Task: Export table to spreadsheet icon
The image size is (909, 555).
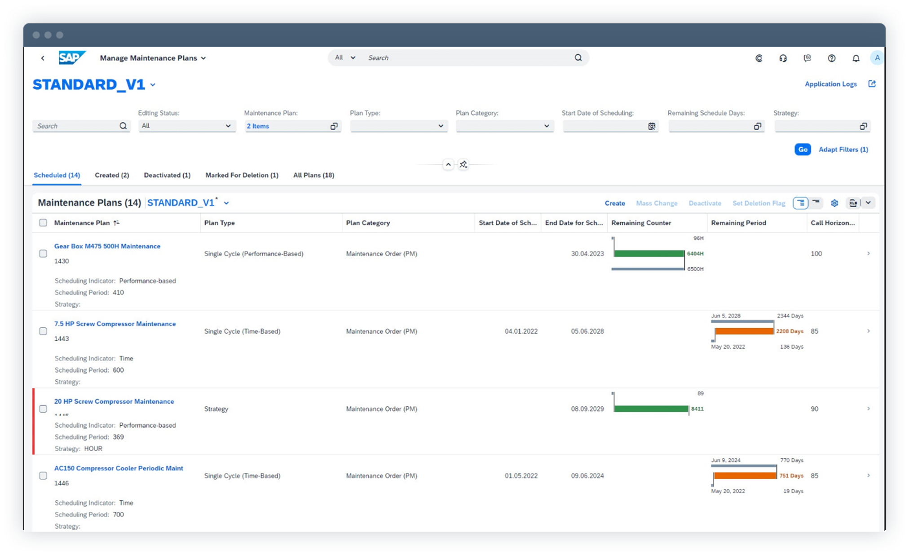Action: 852,203
